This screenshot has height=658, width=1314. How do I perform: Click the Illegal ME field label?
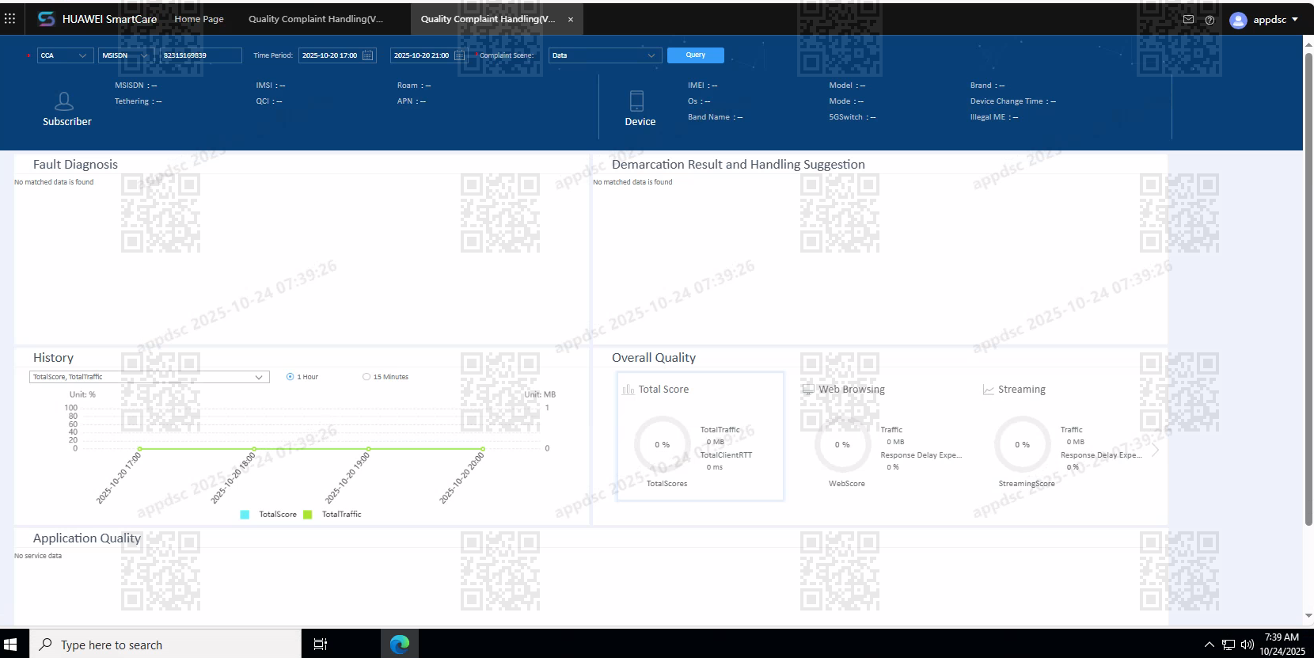(988, 117)
